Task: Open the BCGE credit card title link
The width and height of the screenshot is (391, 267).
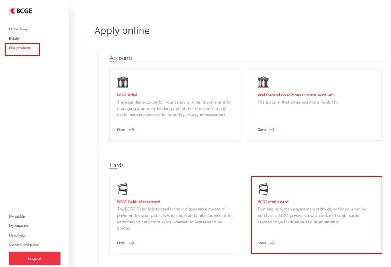Action: [x=273, y=202]
